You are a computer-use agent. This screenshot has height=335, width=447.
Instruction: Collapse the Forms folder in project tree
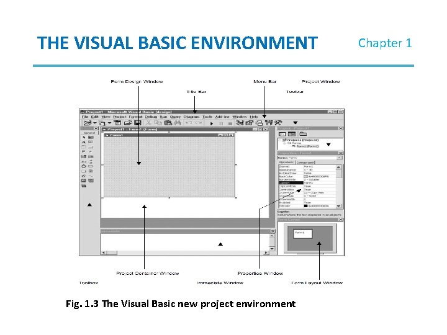tap(284, 143)
